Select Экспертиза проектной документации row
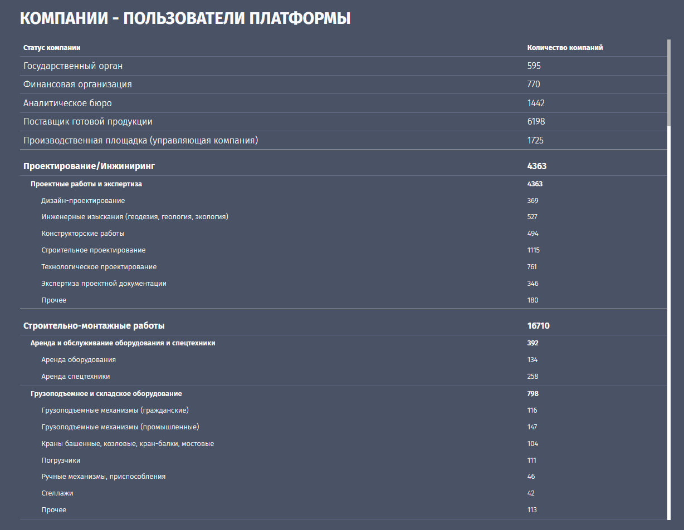 click(104, 284)
